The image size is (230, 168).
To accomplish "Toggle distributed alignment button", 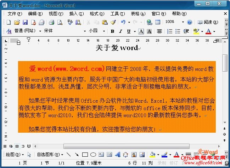I will pyautogui.click(x=159, y=31).
